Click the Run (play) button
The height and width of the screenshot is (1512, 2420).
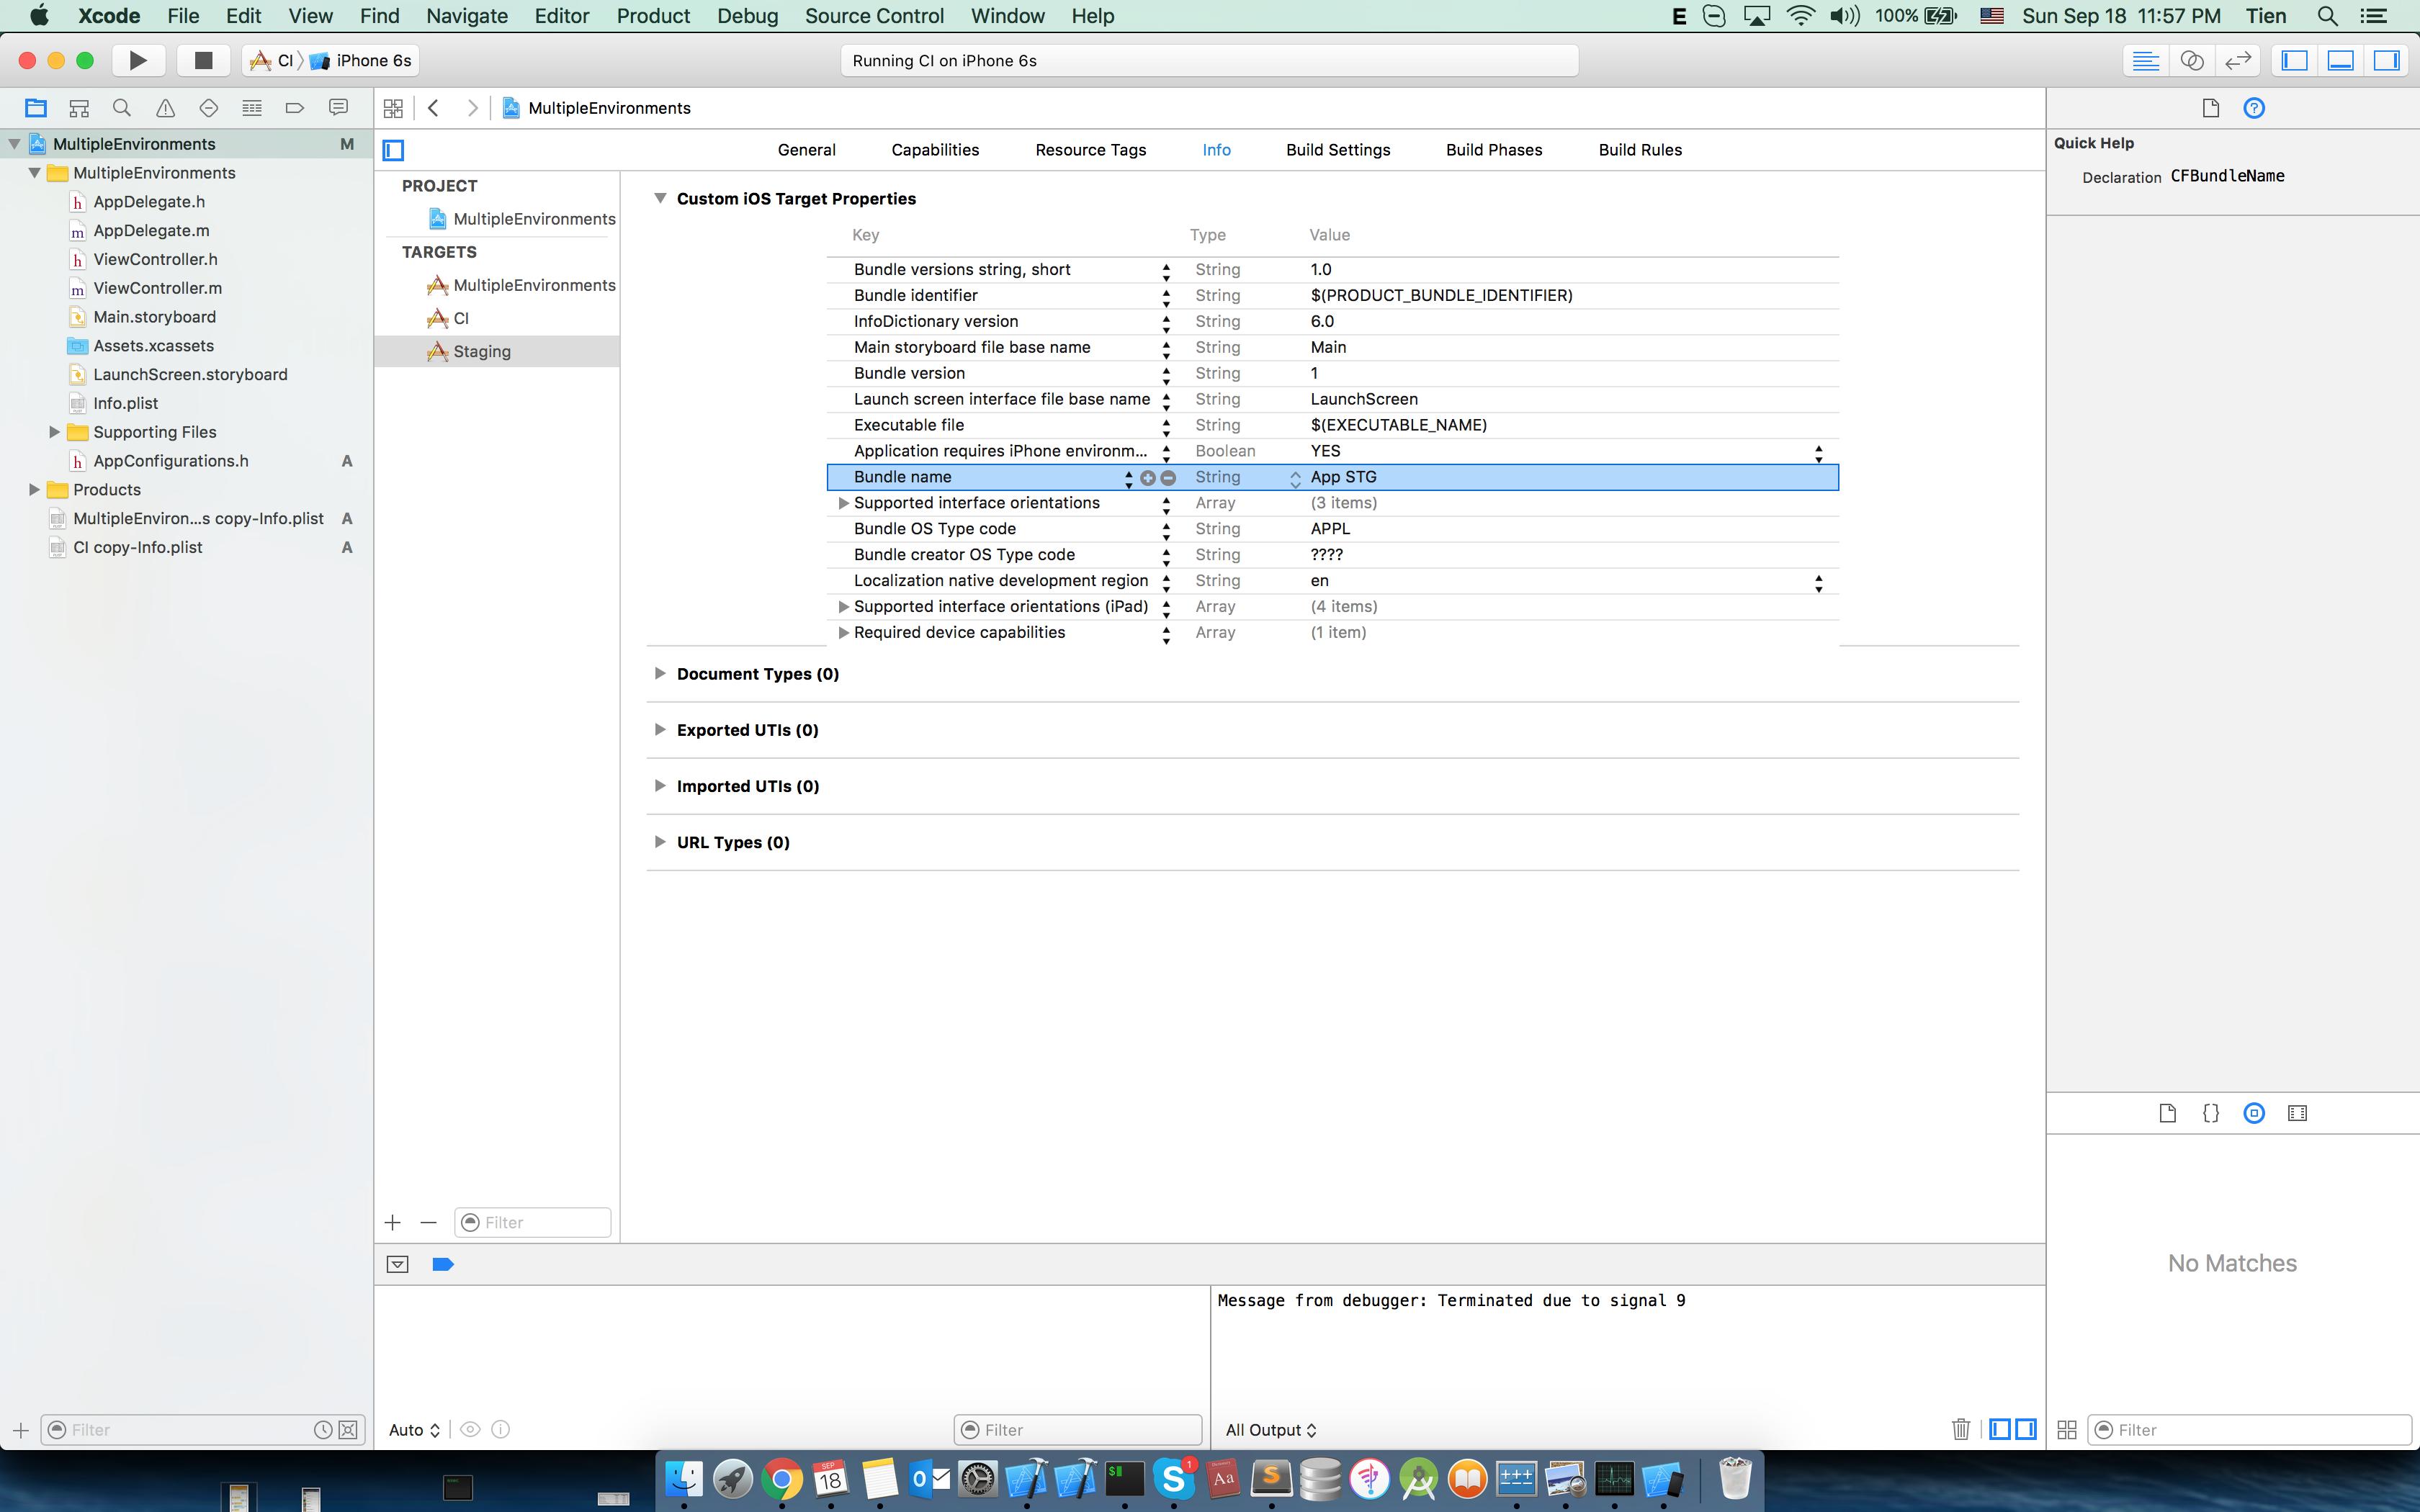[138, 60]
